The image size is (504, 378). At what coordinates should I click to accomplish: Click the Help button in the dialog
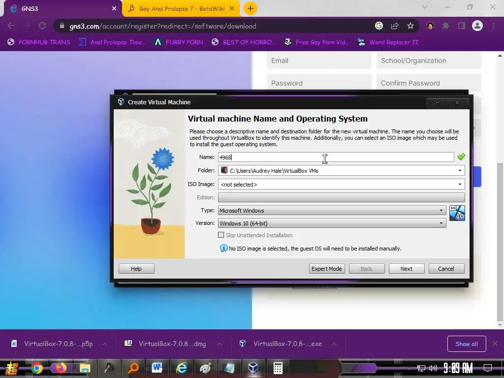coord(136,269)
